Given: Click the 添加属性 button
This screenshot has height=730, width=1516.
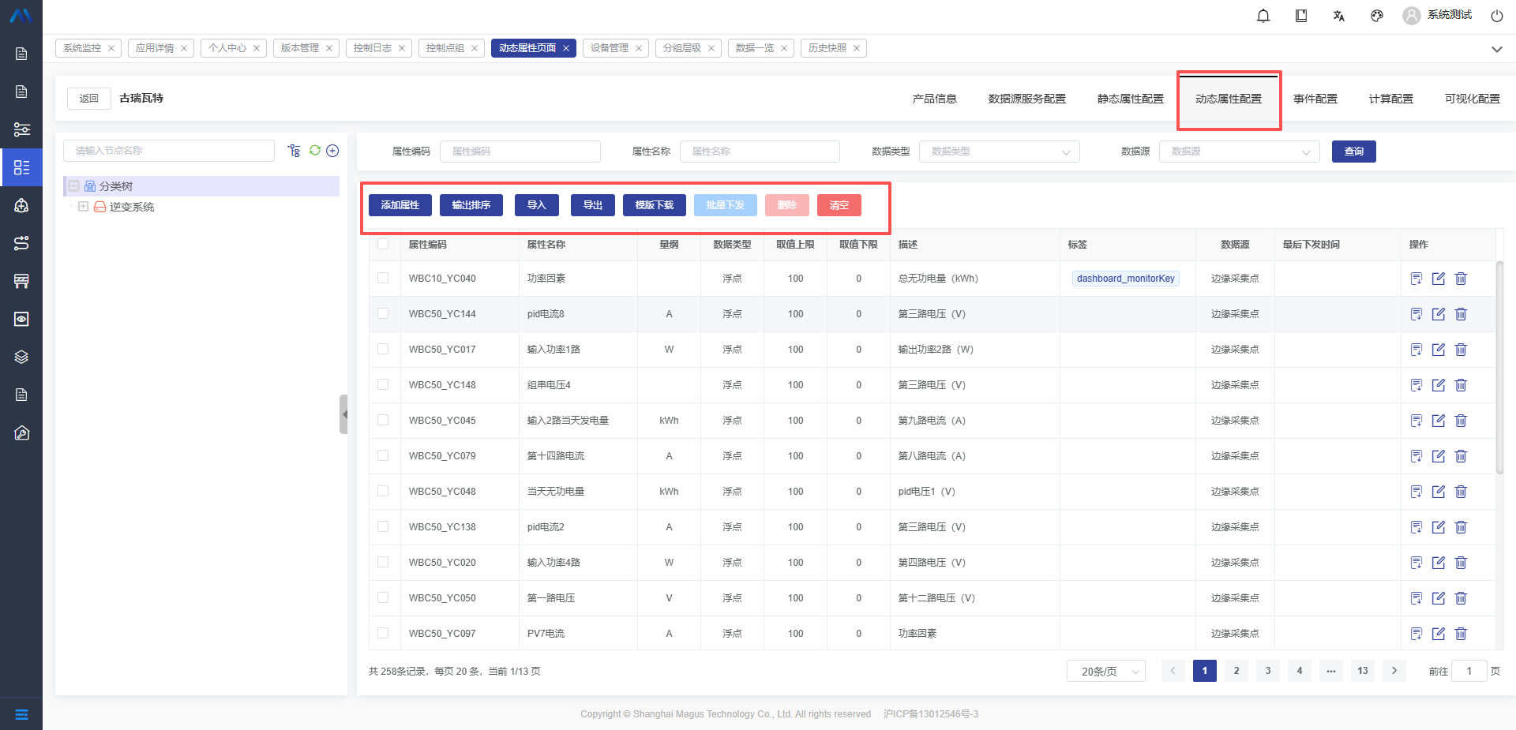Looking at the screenshot, I should tap(400, 205).
